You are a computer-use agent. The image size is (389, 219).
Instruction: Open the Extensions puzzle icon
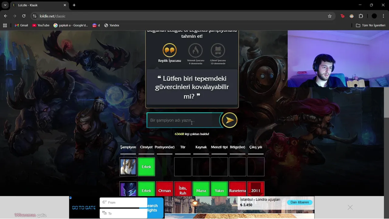[361, 16]
